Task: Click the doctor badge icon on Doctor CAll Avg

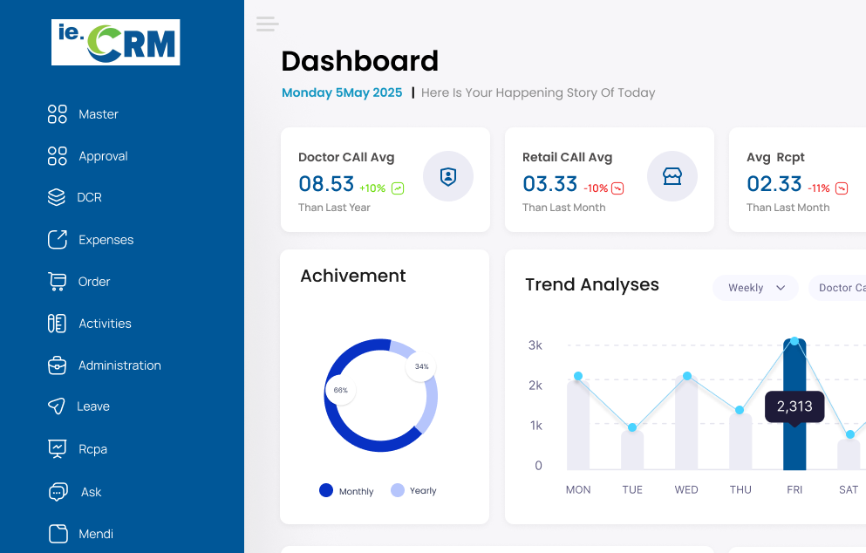Action: 448,176
